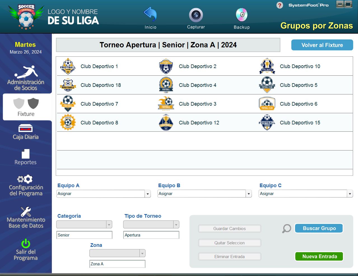Open Mantenimiento Base de Datos
Image resolution: width=358 pixels, height=276 pixels.
point(26,218)
